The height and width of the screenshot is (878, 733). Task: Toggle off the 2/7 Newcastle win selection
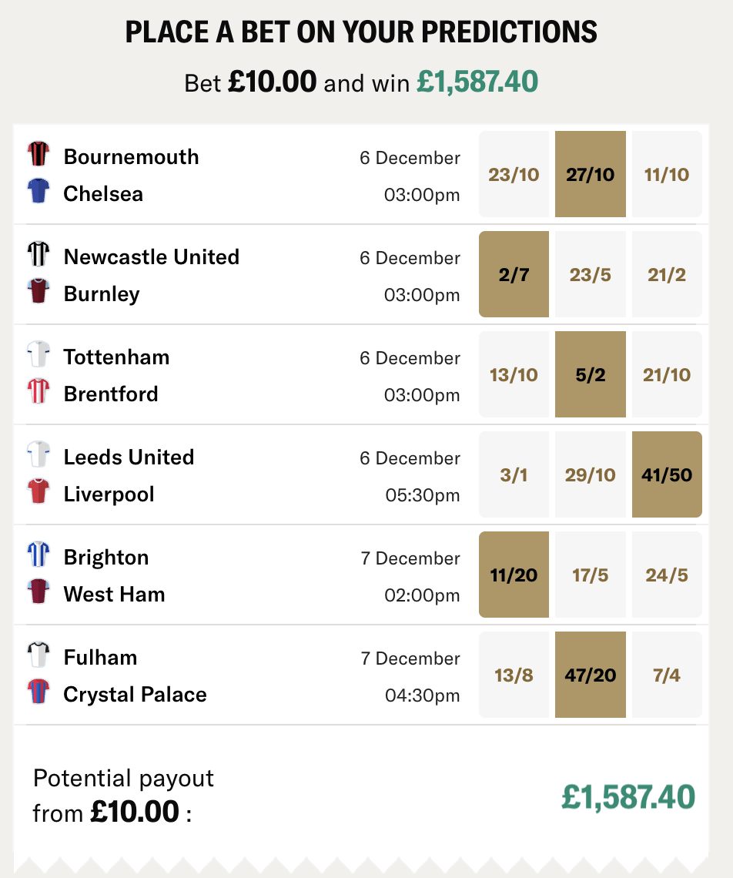(514, 274)
